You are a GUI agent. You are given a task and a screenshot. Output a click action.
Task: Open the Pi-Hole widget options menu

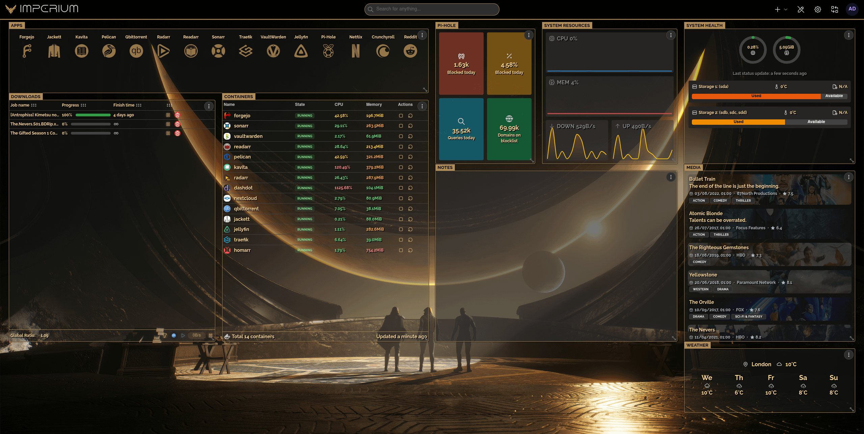pyautogui.click(x=529, y=35)
